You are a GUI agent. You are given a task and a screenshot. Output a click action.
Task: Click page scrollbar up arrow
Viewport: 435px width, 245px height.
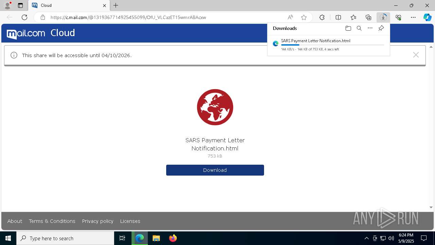pyautogui.click(x=431, y=47)
